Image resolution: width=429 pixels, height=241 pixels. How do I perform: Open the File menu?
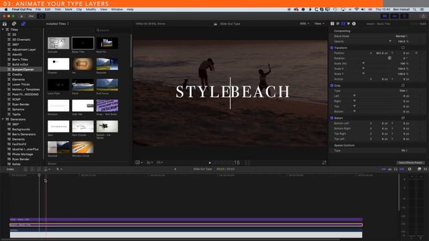pyautogui.click(x=38, y=9)
